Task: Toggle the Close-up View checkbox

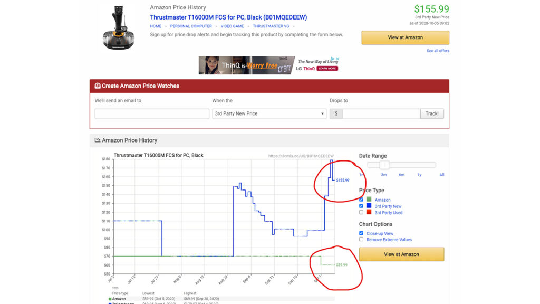Action: pos(361,233)
